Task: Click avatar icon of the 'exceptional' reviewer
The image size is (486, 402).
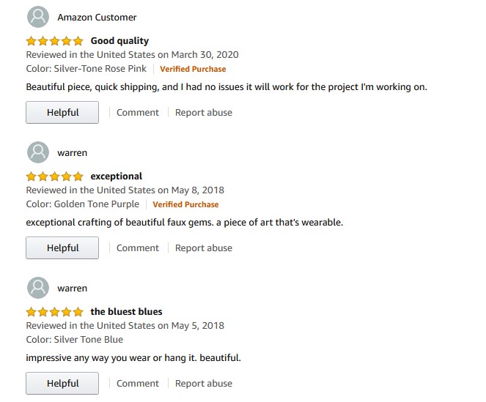Action: [38, 152]
